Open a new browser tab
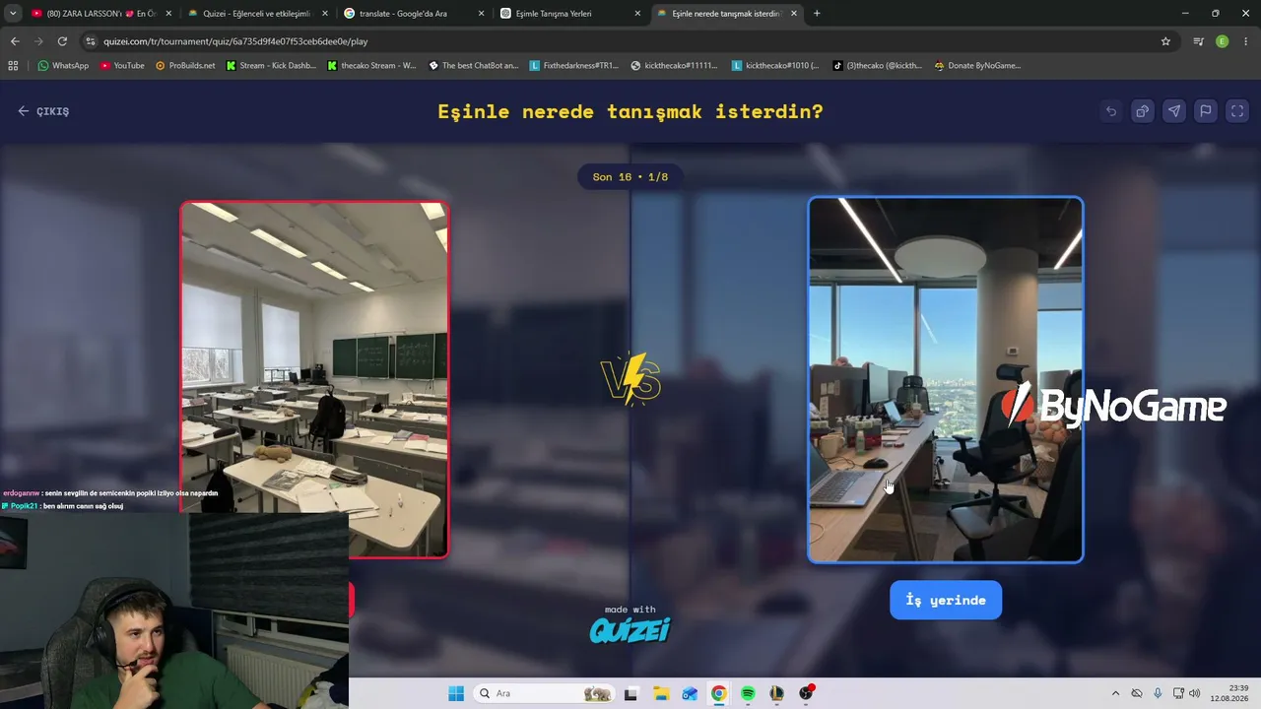Image resolution: width=1261 pixels, height=709 pixels. [x=817, y=14]
